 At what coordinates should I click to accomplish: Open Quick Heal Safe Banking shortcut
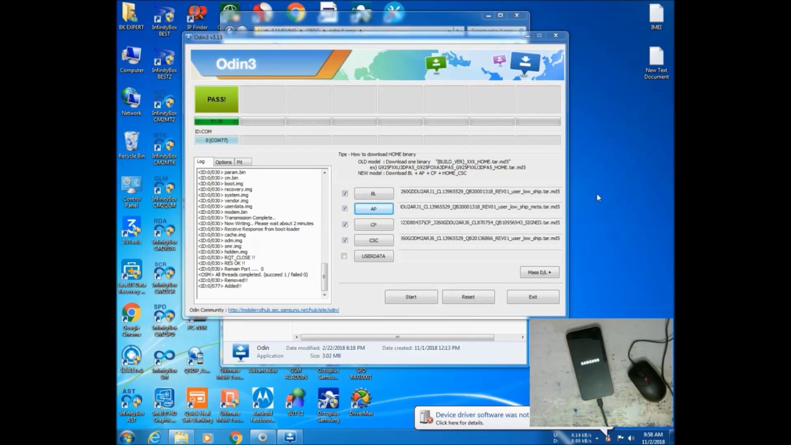(x=197, y=405)
